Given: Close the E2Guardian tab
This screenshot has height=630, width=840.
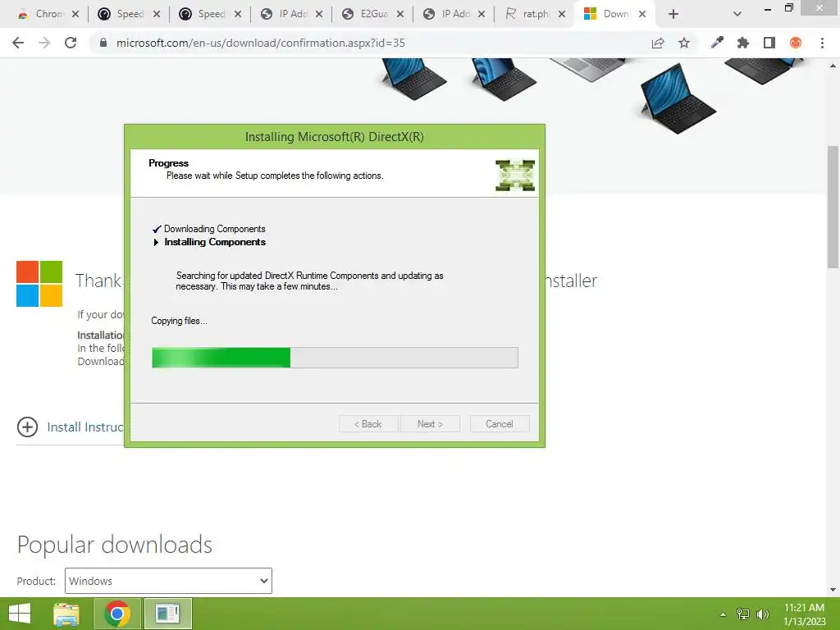Looking at the screenshot, I should 400,15.
